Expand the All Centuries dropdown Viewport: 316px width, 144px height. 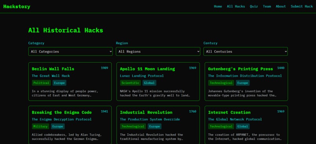click(245, 52)
